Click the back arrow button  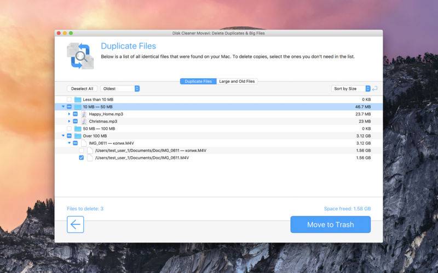[x=76, y=224]
